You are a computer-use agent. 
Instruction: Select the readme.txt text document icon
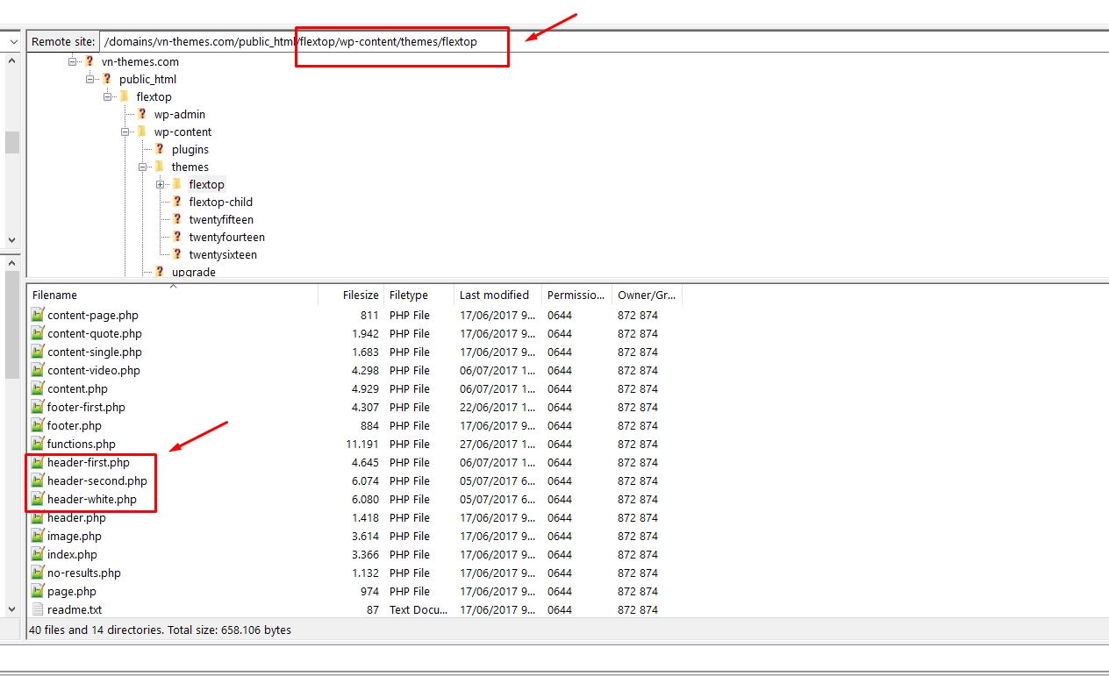(x=39, y=609)
